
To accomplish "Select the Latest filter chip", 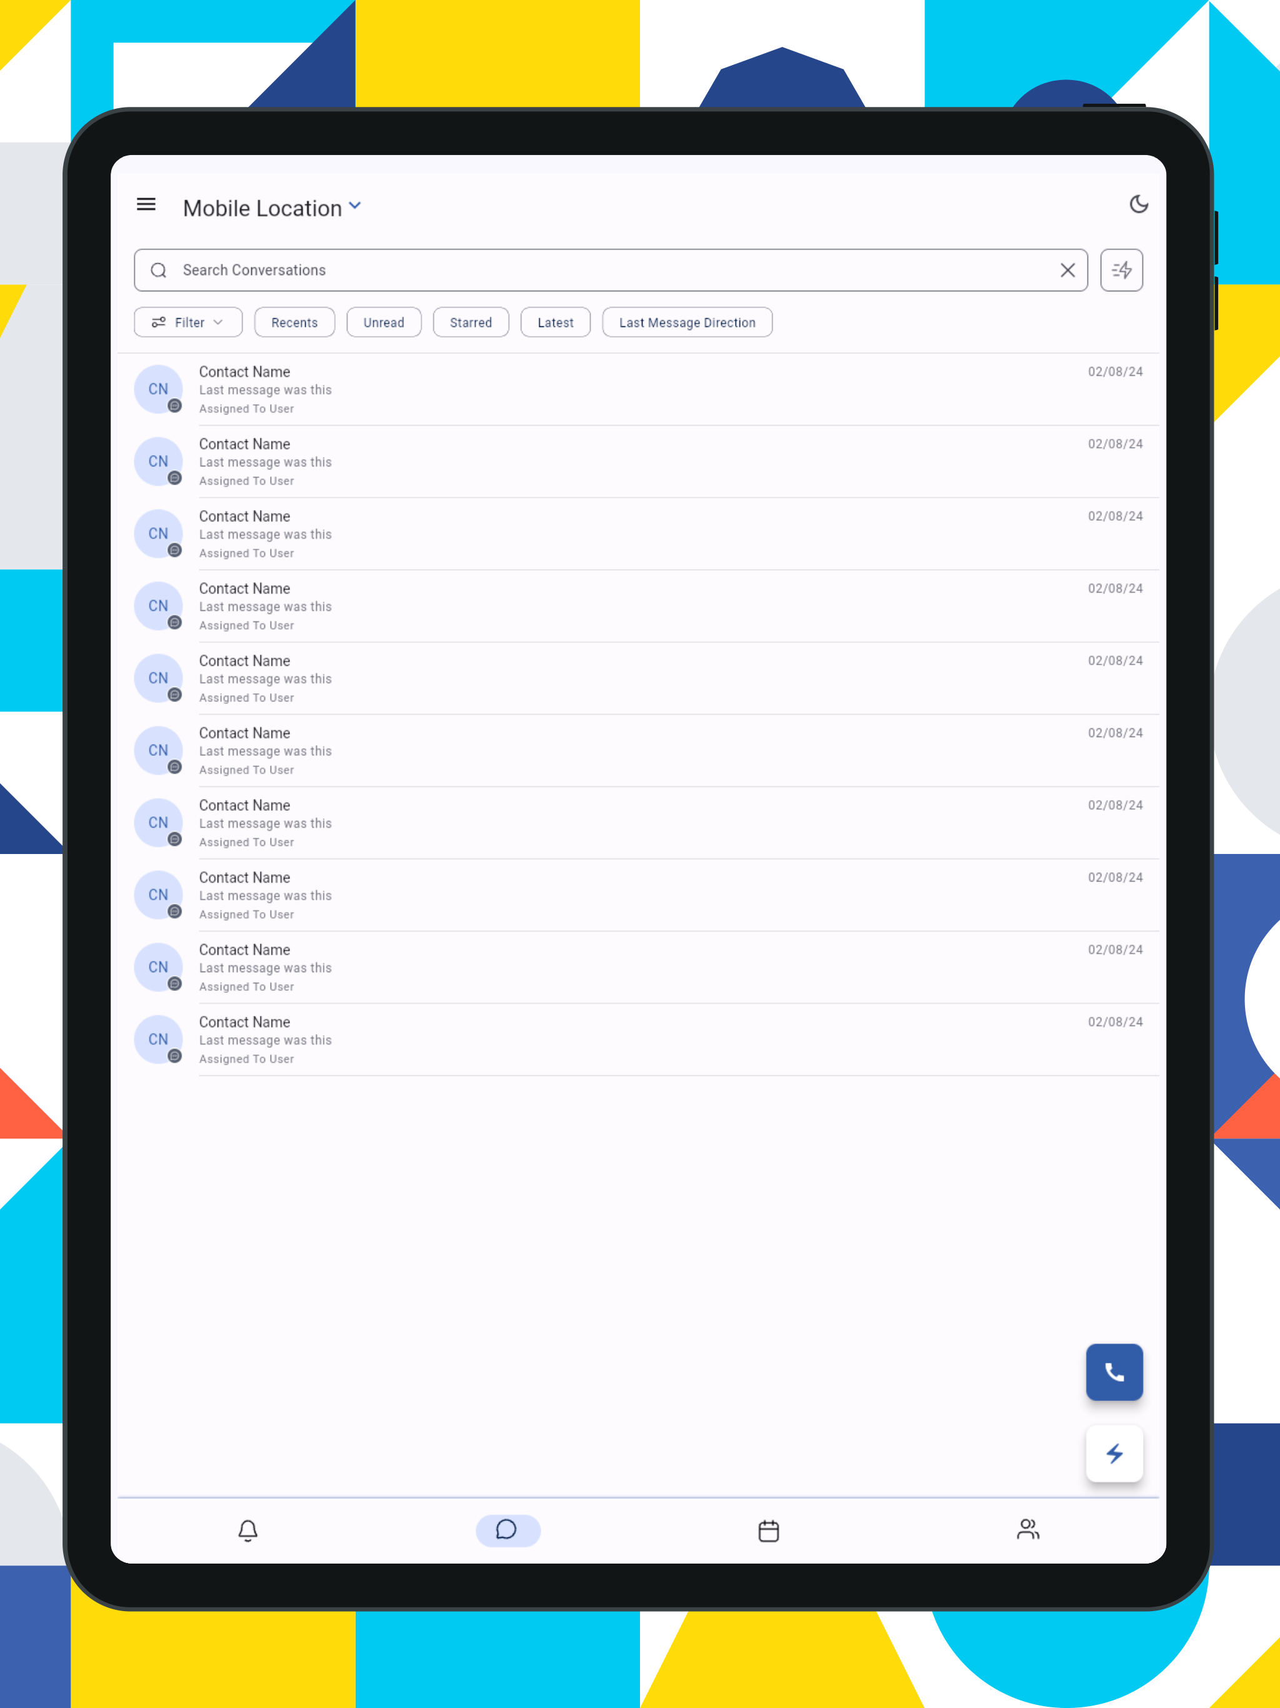I will pyautogui.click(x=556, y=323).
